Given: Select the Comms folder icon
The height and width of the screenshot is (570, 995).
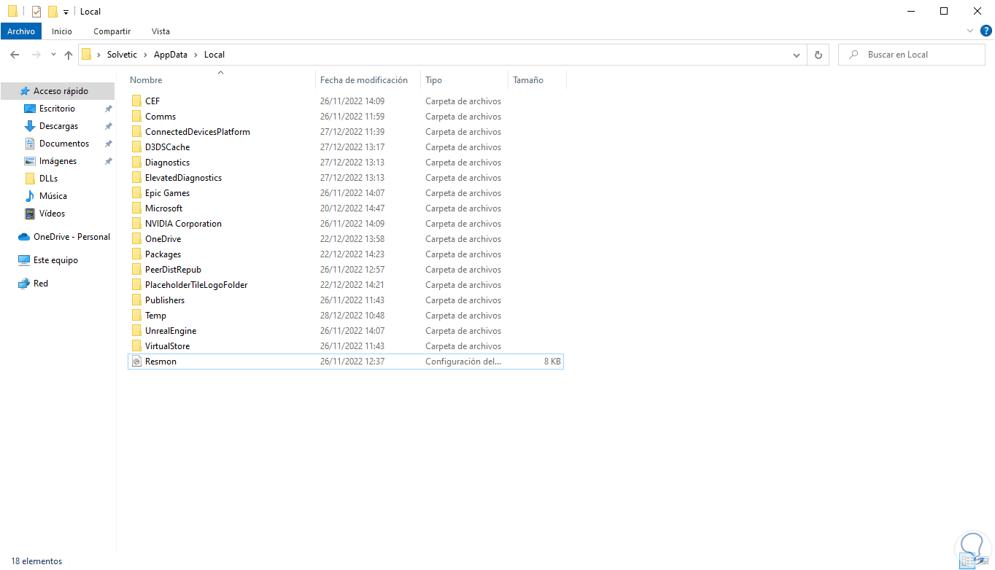Looking at the screenshot, I should [x=136, y=116].
